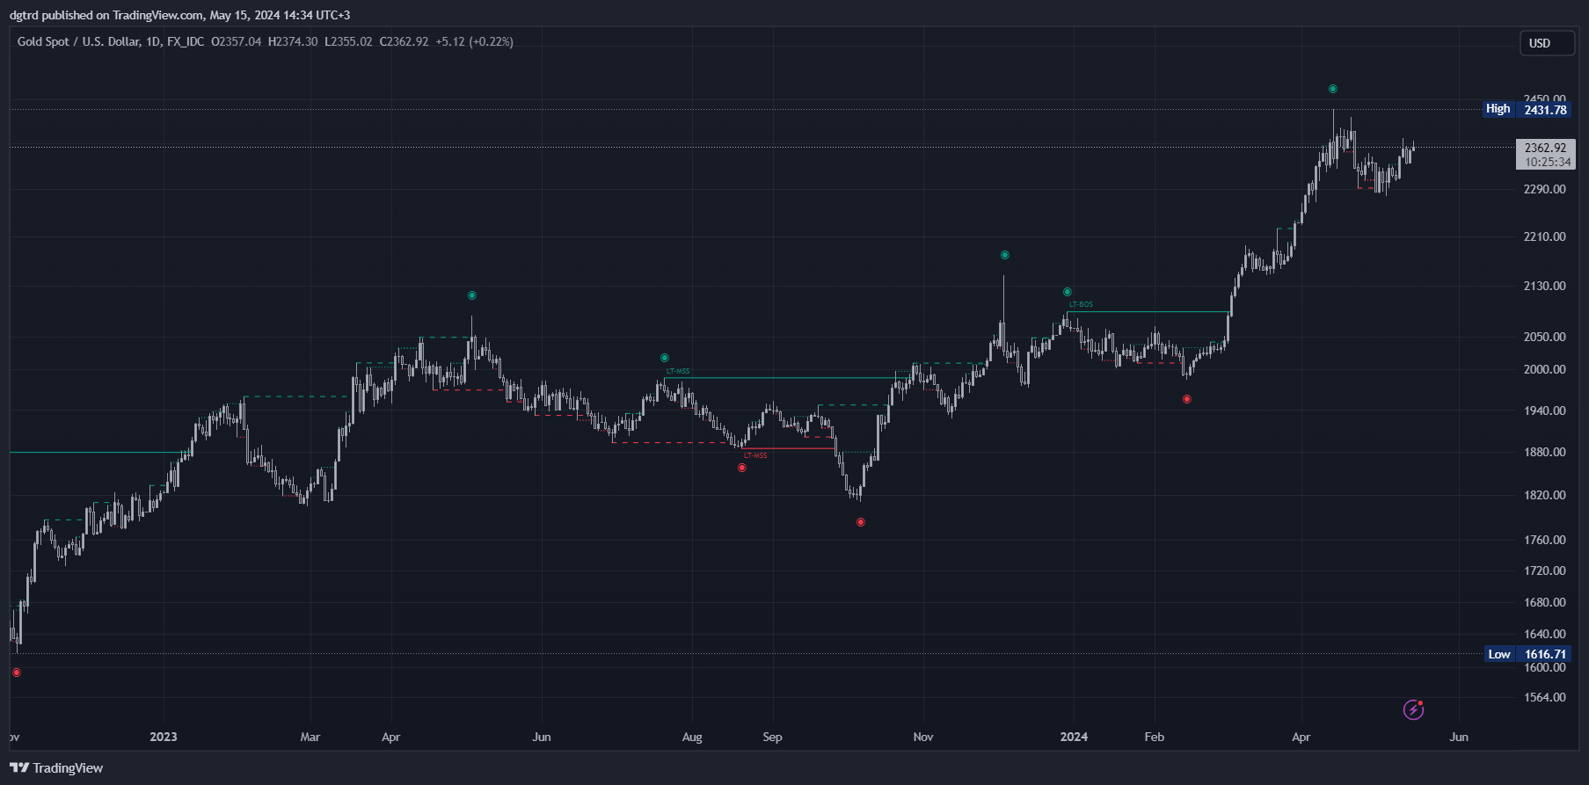Click the Jun label at the far right of the time axis

1459,737
